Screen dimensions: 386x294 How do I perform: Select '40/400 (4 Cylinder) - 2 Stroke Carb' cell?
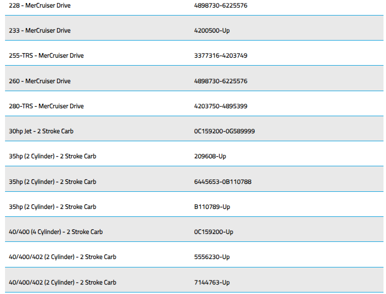(56, 232)
